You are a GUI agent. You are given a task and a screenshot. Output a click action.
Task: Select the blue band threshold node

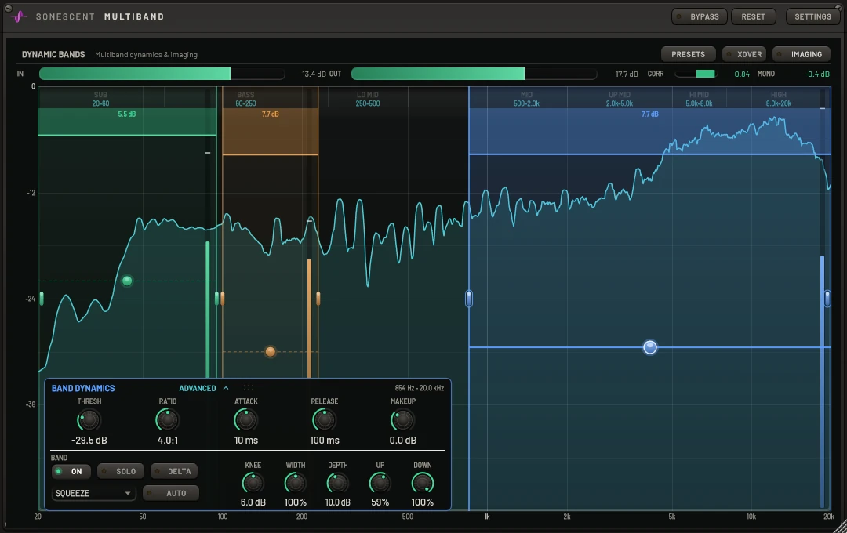point(650,347)
